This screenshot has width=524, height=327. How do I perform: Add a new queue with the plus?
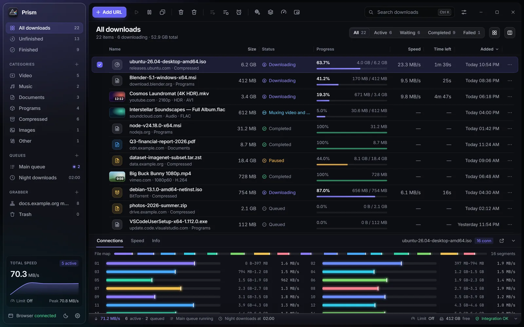(77, 156)
